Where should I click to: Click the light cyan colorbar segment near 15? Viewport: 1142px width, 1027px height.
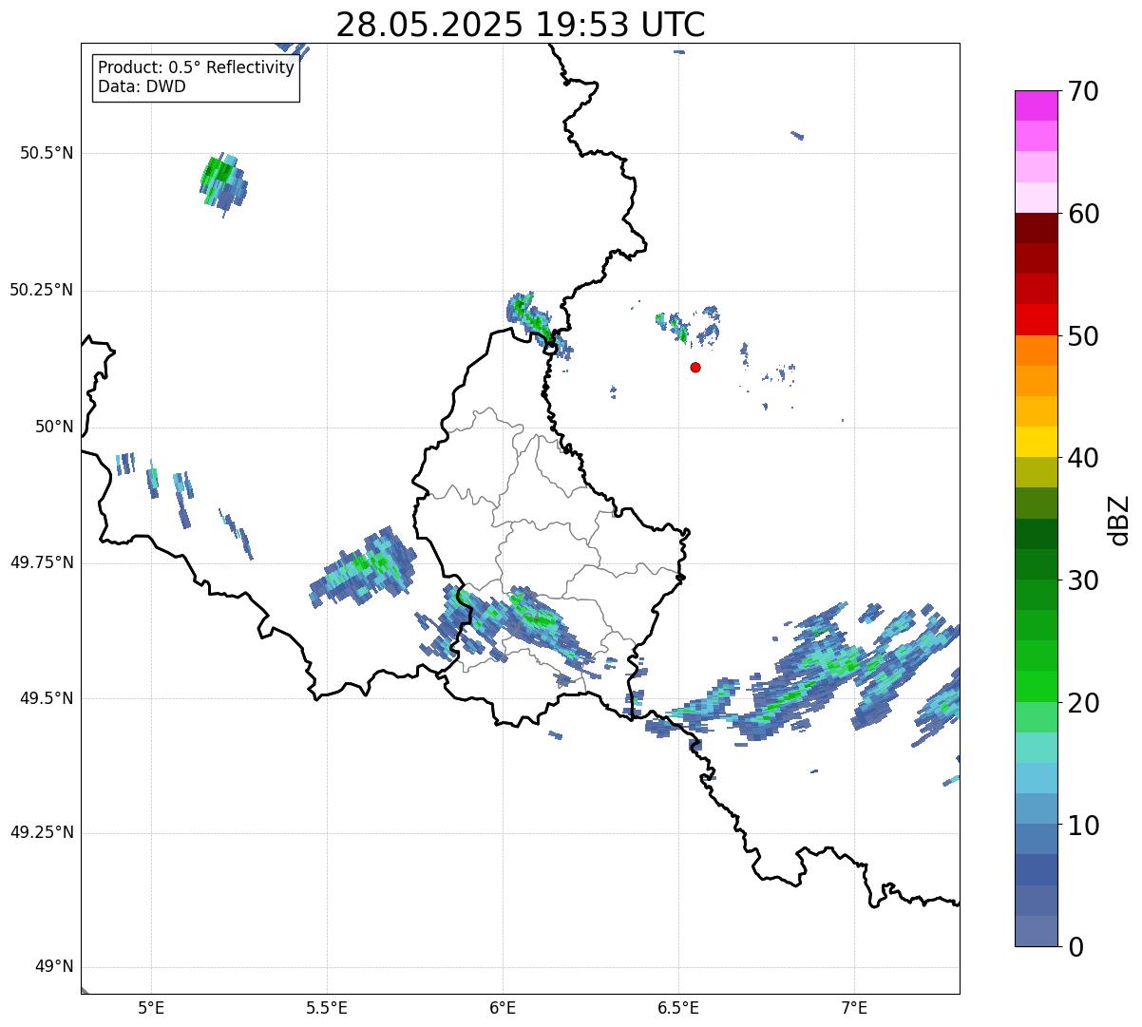[x=1036, y=748]
